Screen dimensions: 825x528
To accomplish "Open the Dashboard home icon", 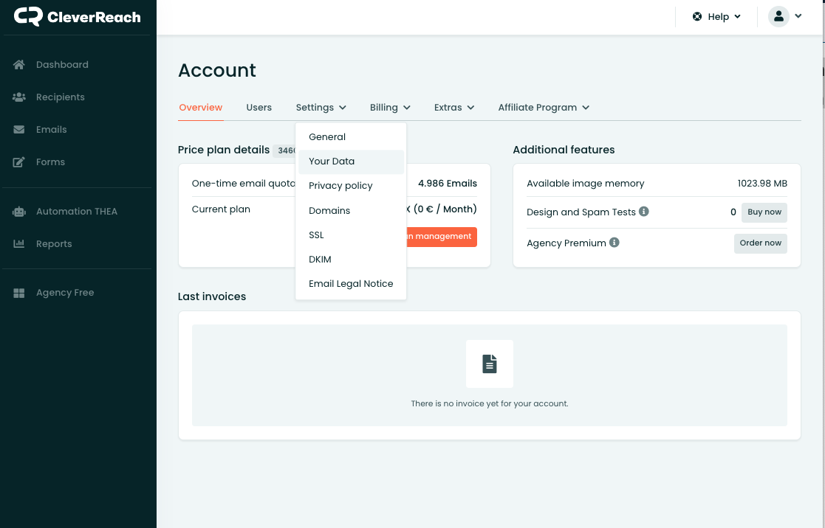I will (x=18, y=65).
